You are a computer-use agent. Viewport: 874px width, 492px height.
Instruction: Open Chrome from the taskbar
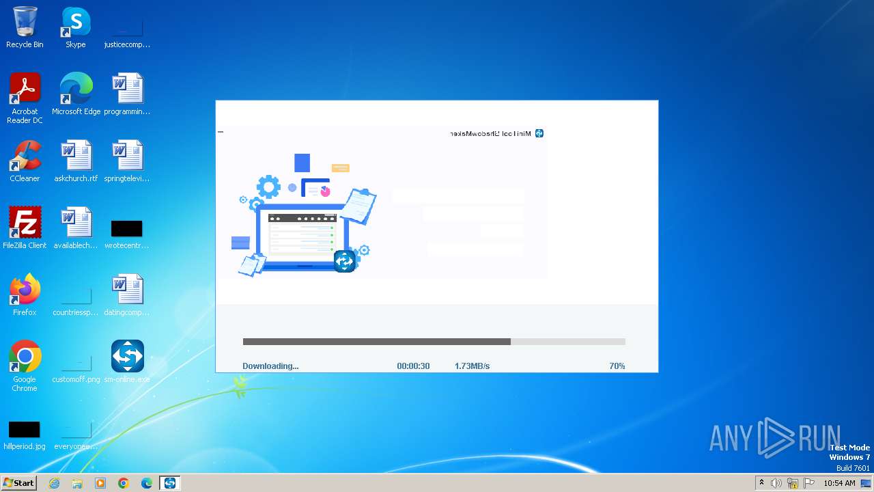coord(124,483)
